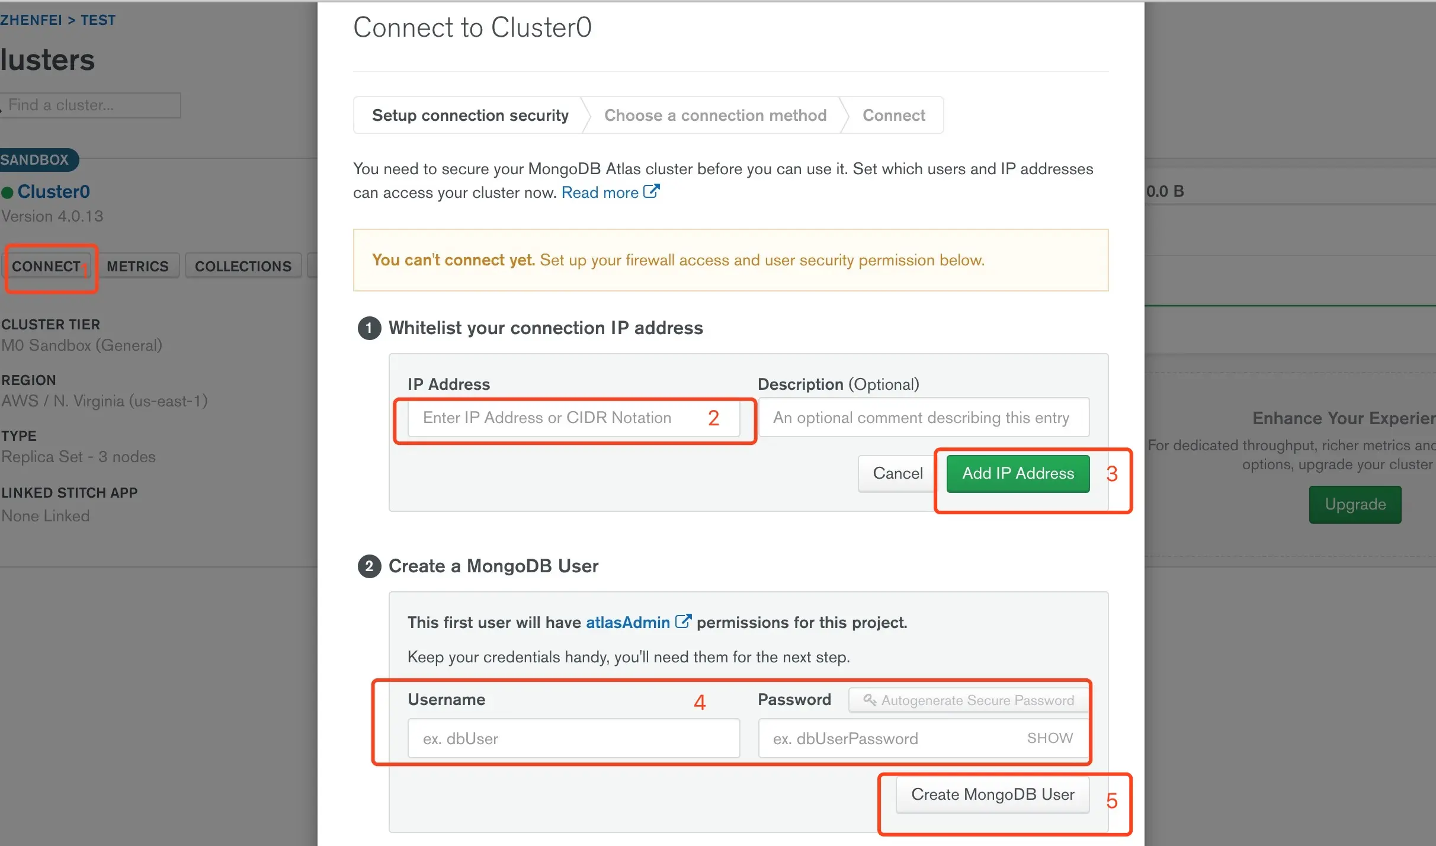Toggle SHOW to reveal the password

click(x=1050, y=738)
